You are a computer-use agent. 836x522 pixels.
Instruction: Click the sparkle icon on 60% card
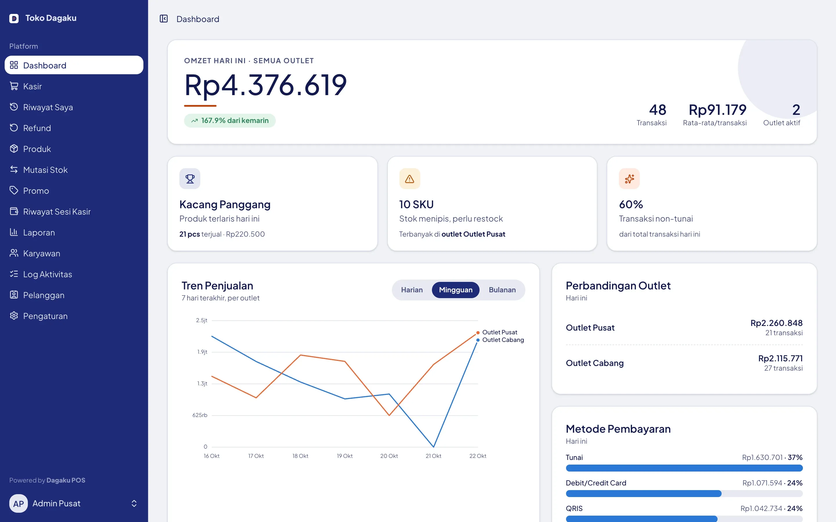(629, 179)
